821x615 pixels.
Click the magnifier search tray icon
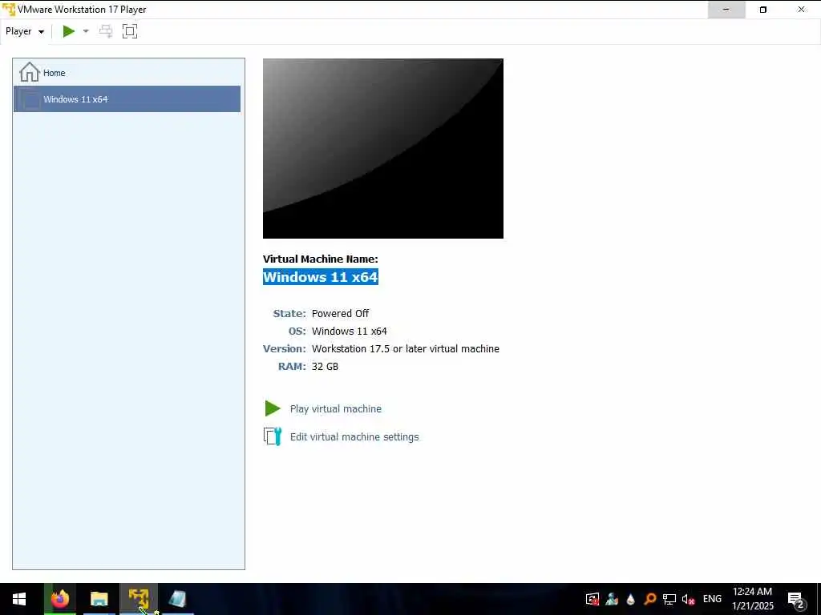click(x=650, y=599)
